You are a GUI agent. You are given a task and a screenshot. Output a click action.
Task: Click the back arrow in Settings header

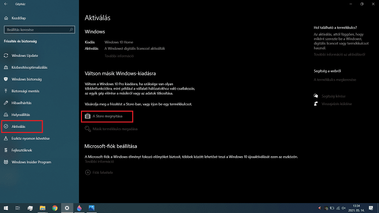(x=6, y=4)
